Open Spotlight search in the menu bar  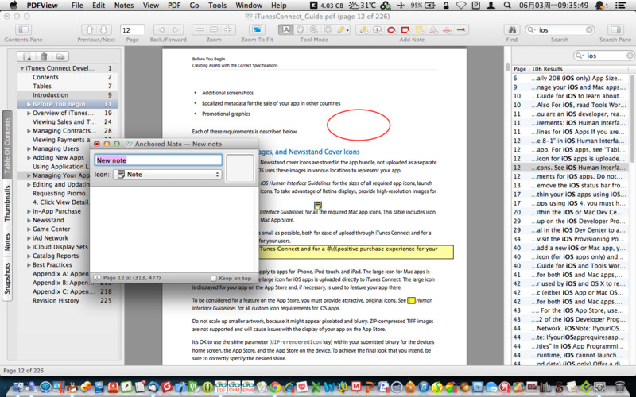point(507,6)
